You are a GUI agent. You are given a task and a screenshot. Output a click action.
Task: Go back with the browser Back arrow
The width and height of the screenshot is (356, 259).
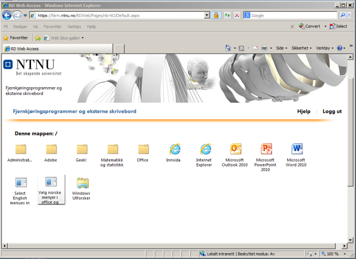(7, 15)
